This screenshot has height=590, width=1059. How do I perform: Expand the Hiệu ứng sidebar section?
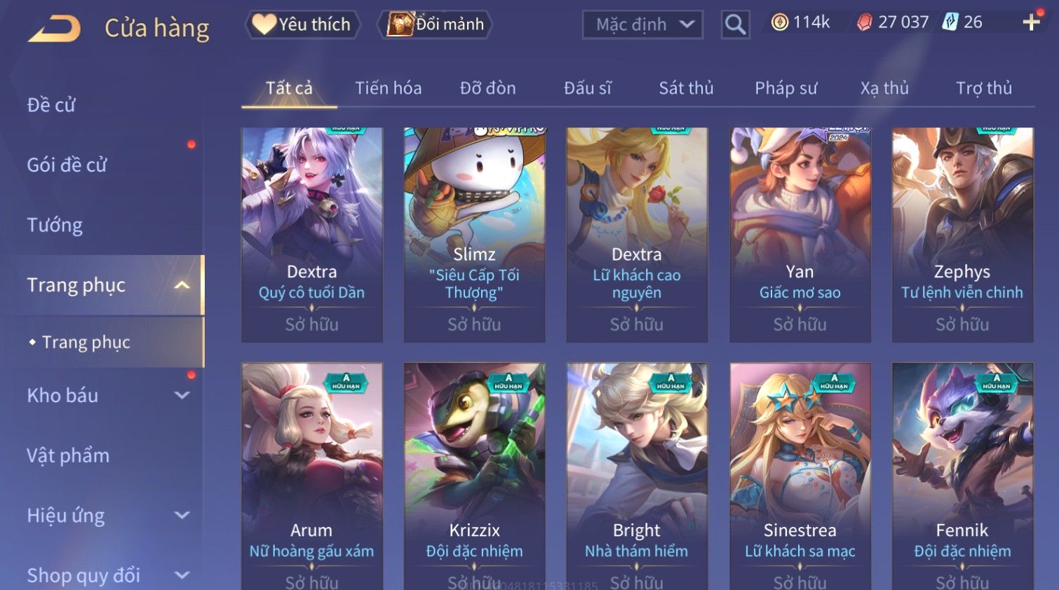click(182, 516)
